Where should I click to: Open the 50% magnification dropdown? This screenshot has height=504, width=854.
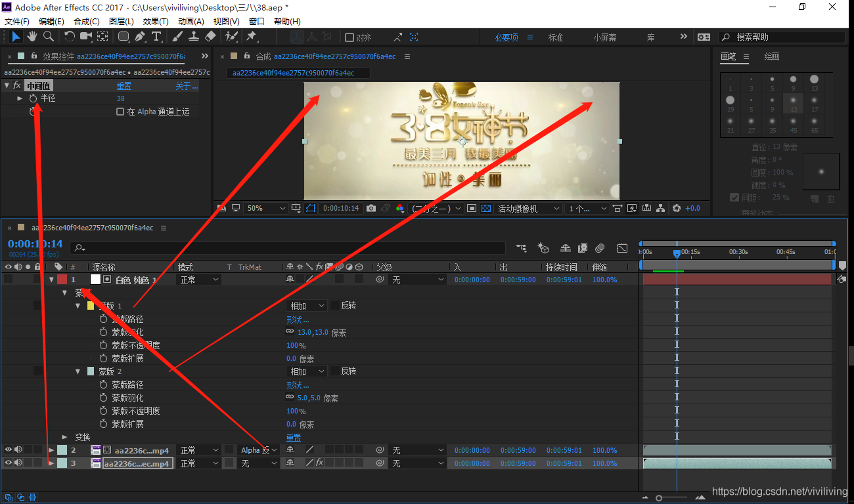[x=266, y=208]
